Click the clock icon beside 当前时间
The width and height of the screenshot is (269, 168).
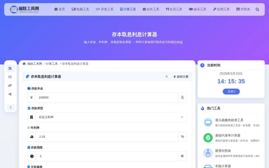pyautogui.click(x=202, y=65)
